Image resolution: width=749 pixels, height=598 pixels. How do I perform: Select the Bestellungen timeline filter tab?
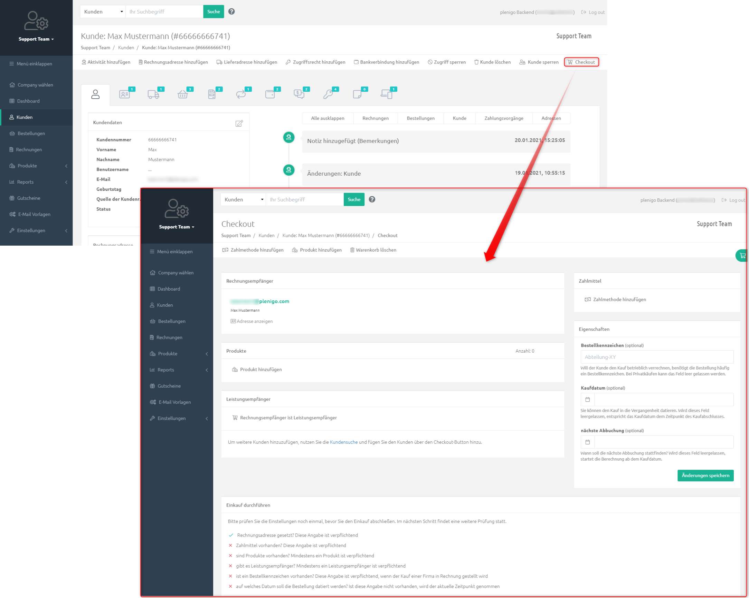coord(420,118)
